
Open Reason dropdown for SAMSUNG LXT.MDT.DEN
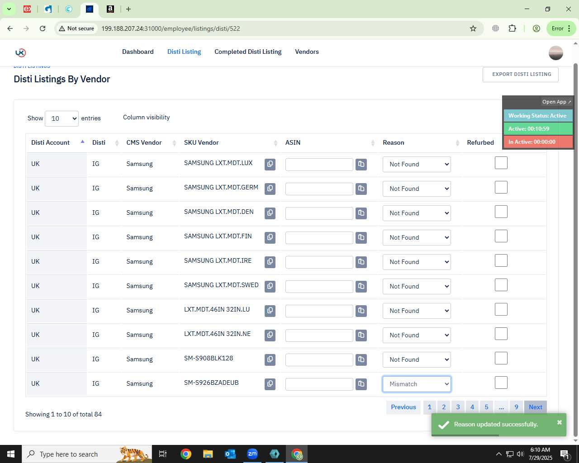point(417,213)
